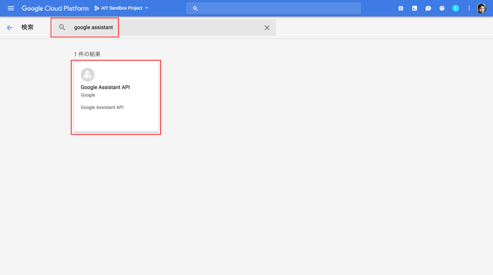
Task: Click the card's description 'Google Assistant API'
Action: click(x=102, y=107)
